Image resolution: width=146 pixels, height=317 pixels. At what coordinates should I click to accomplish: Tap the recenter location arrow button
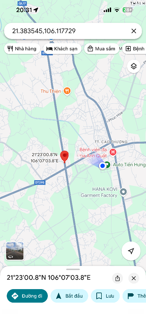pos(131,251)
